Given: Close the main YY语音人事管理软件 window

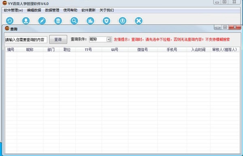Looking at the screenshot, I should pos(234,2).
